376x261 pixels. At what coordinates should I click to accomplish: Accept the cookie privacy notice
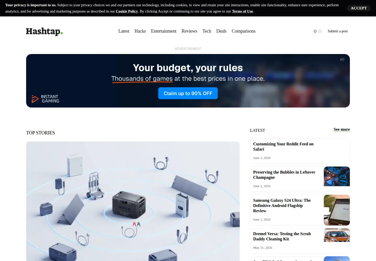point(359,8)
